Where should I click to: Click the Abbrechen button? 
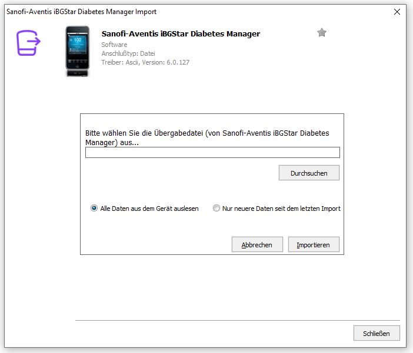click(257, 244)
